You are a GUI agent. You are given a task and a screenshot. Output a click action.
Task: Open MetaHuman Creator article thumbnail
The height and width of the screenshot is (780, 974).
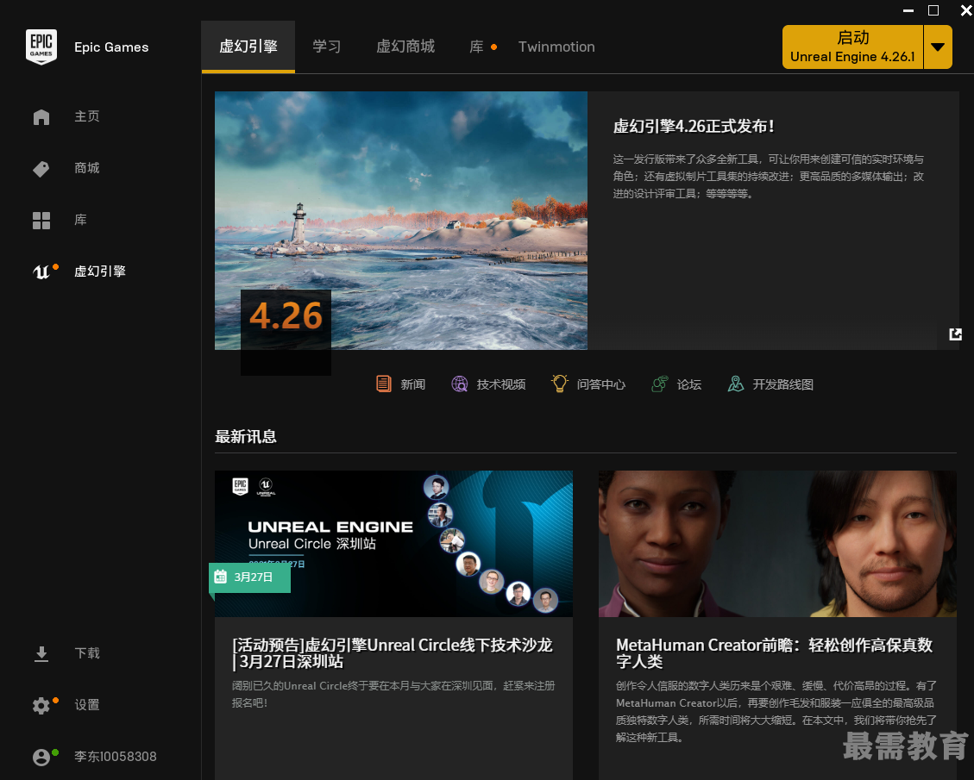777,544
